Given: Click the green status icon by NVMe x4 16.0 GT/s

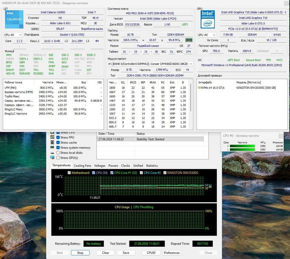Looking at the screenshot, I should coord(199,88).
